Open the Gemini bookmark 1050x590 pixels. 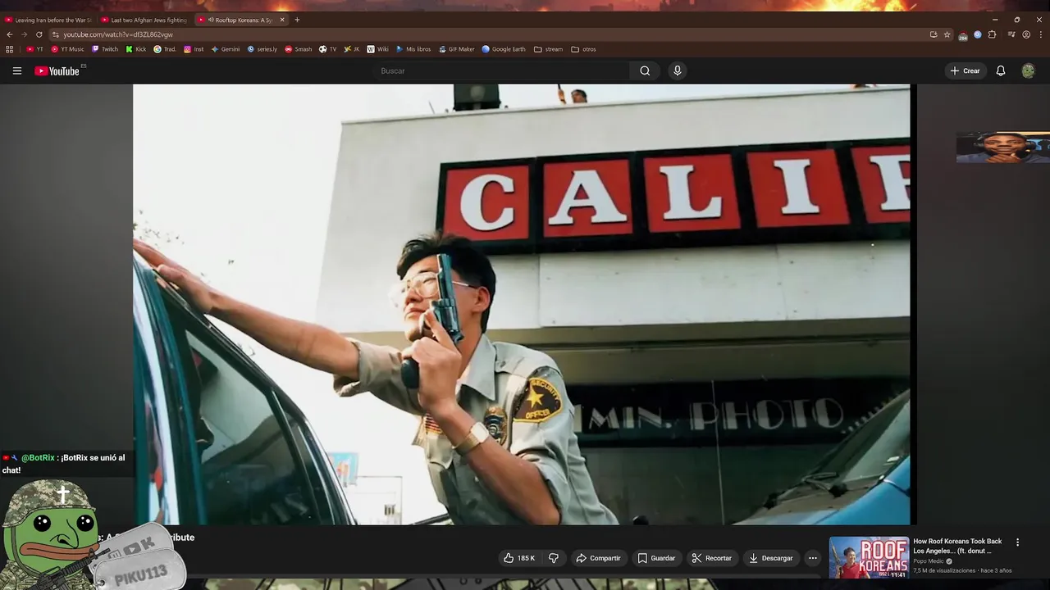pyautogui.click(x=226, y=49)
